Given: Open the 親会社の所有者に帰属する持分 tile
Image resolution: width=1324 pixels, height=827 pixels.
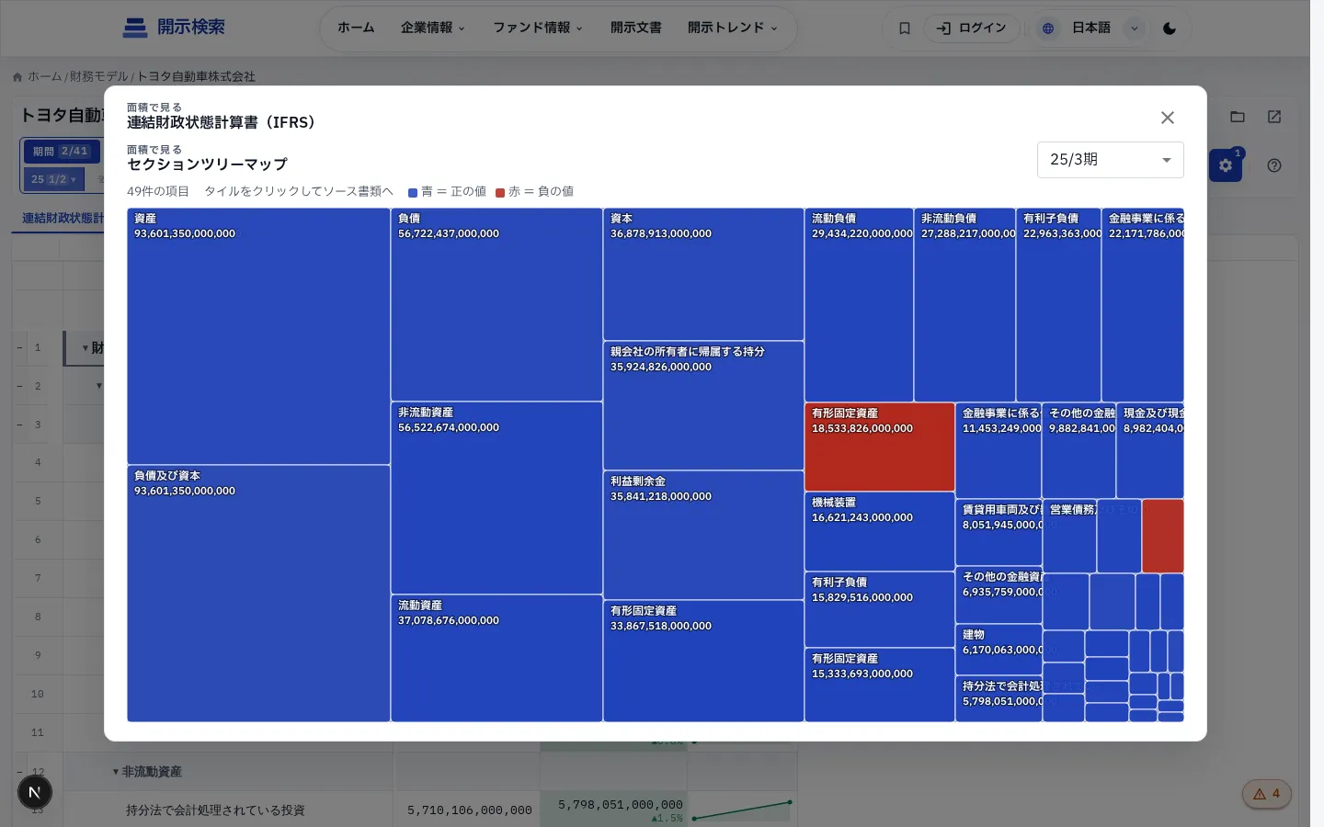Looking at the screenshot, I should [x=703, y=405].
